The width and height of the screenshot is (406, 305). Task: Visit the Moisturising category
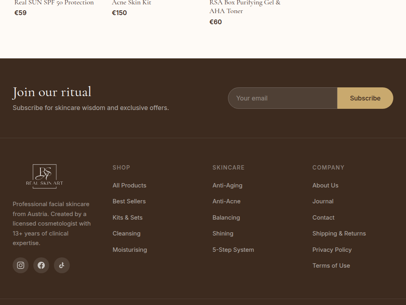tap(130, 250)
